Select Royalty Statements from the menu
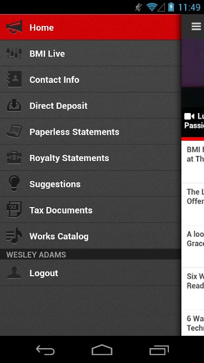This screenshot has width=204, height=363. 90,158
